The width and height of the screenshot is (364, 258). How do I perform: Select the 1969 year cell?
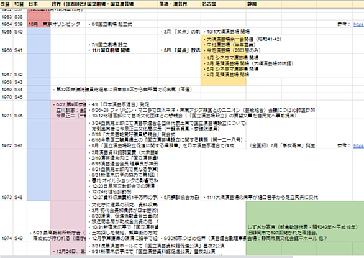pyautogui.click(x=6, y=90)
